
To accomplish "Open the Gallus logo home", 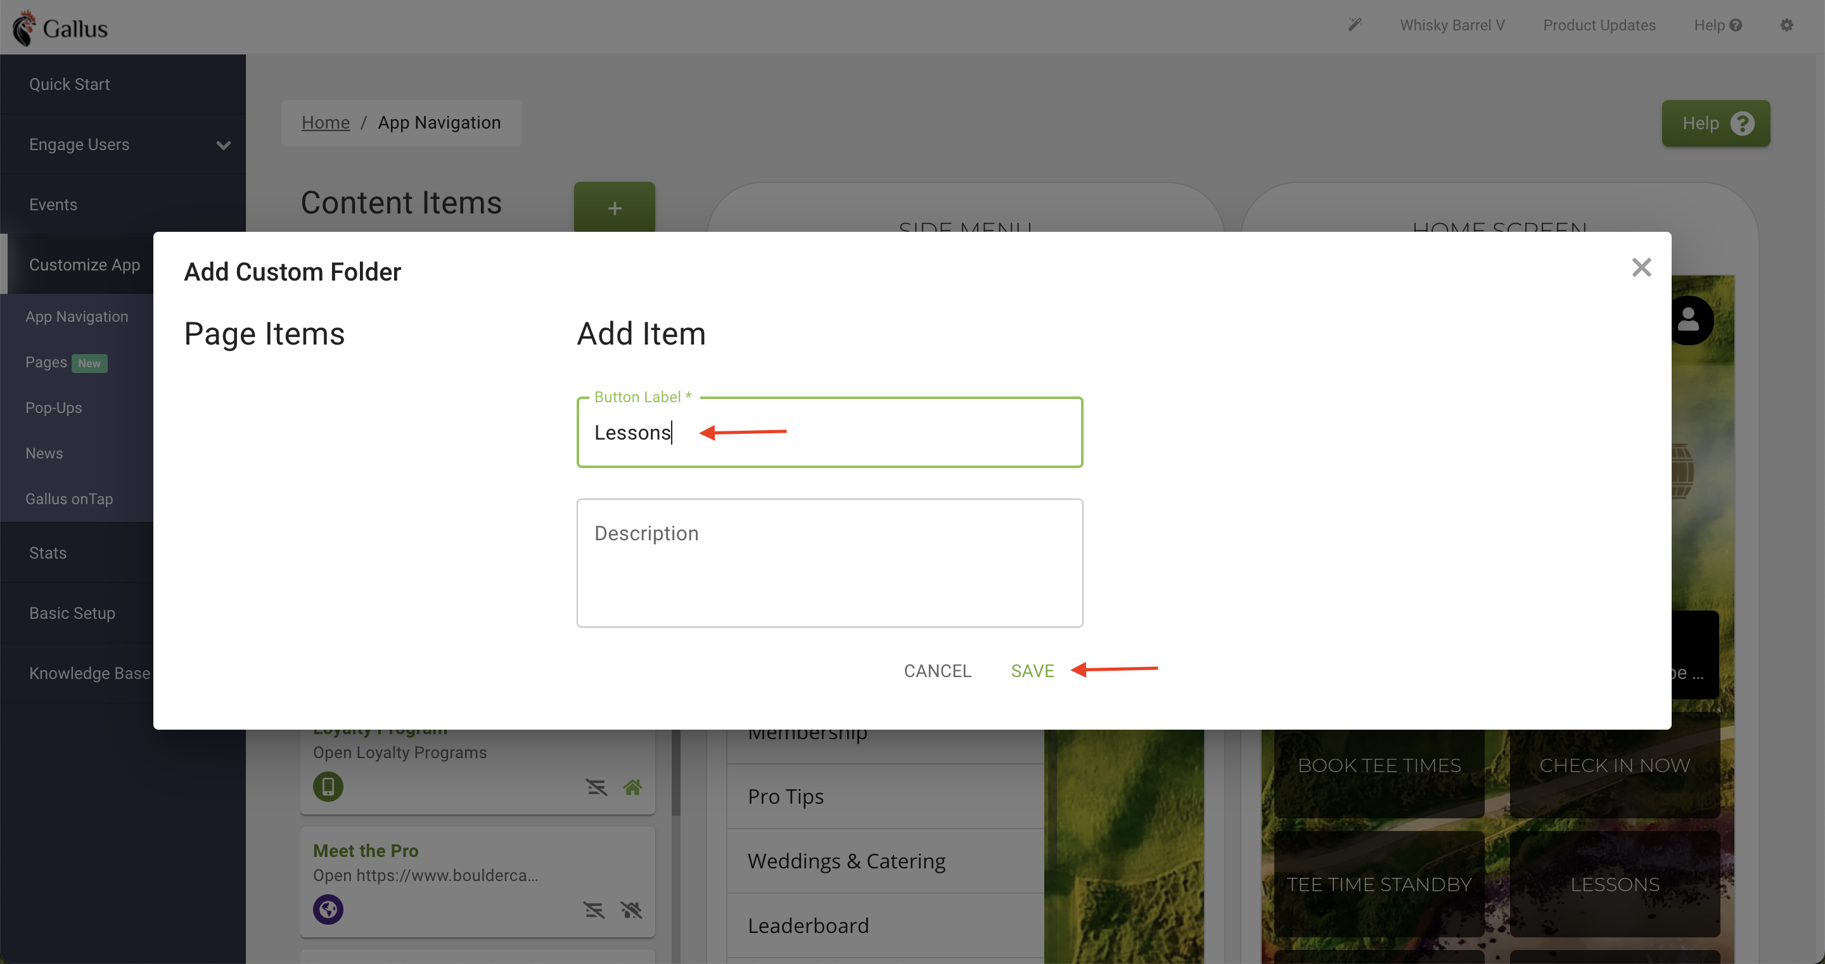I will point(61,28).
